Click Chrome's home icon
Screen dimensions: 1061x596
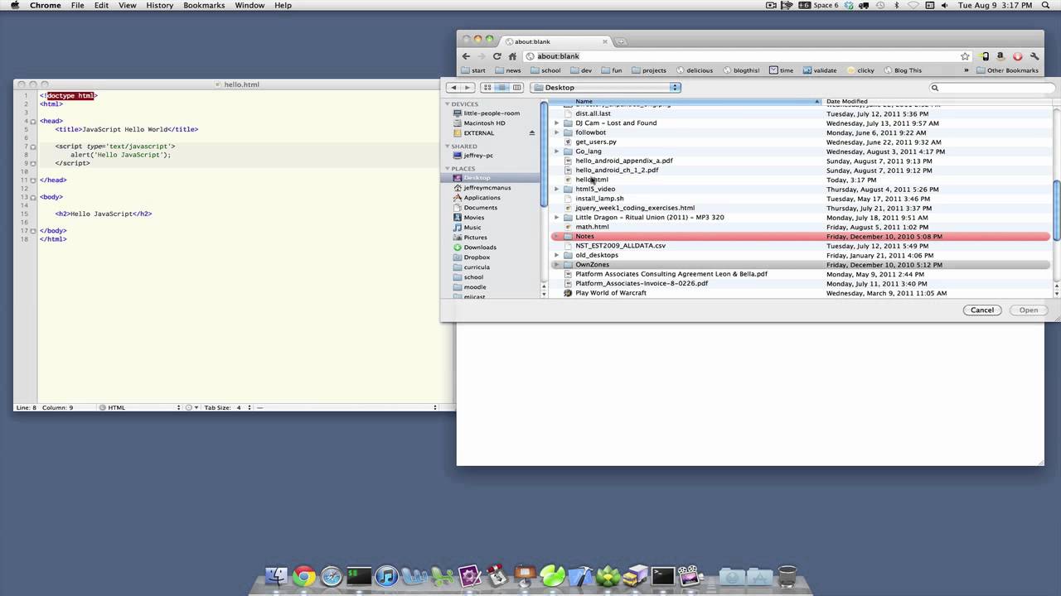(512, 56)
